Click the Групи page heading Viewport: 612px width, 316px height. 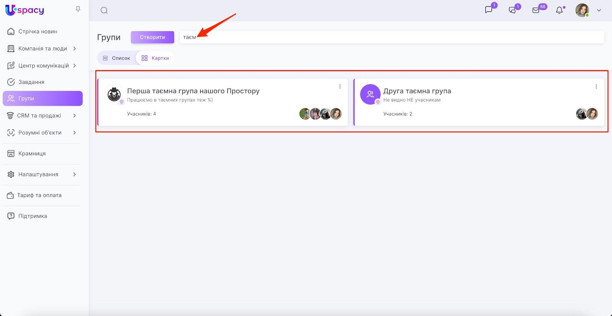(x=109, y=37)
